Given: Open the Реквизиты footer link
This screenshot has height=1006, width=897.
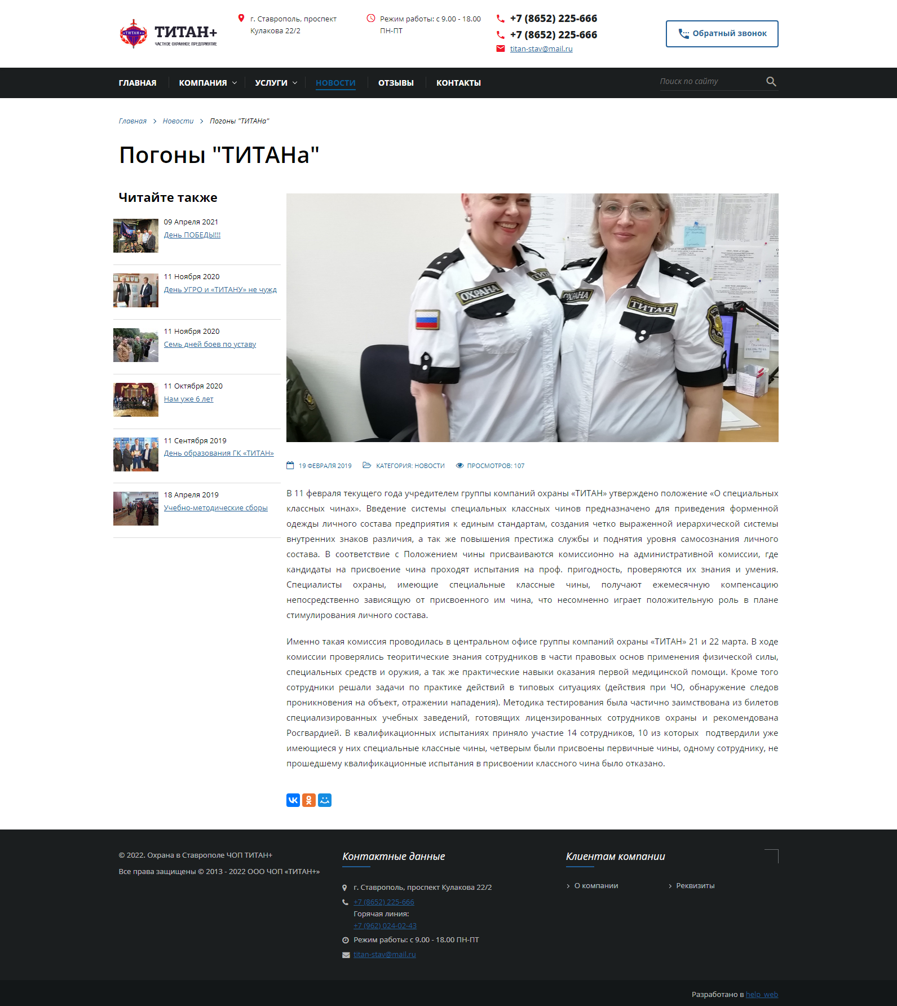Looking at the screenshot, I should tap(695, 886).
